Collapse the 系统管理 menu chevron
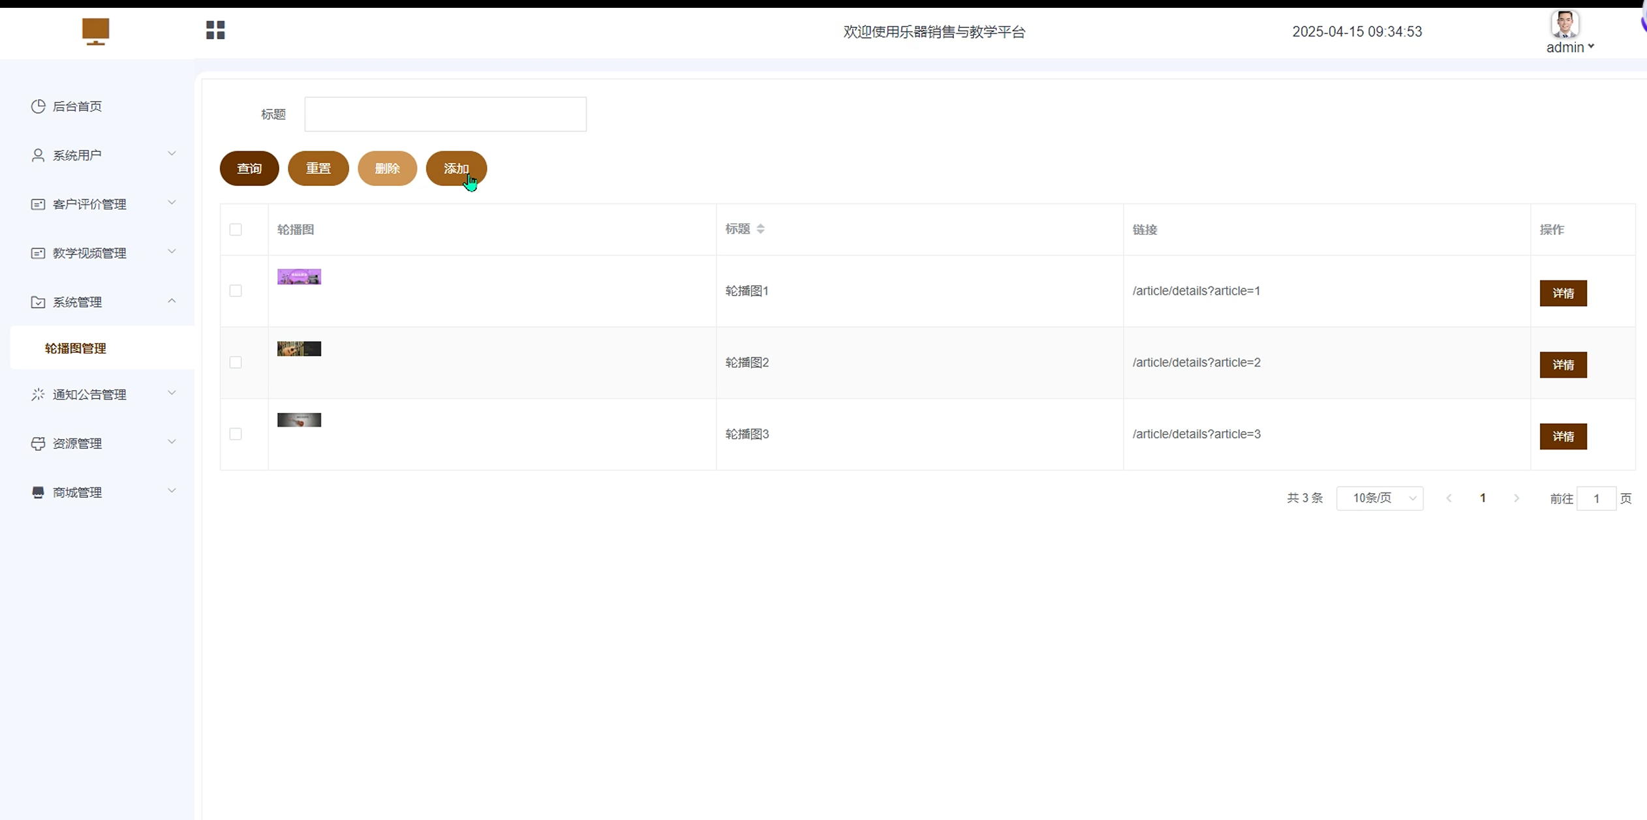The image size is (1647, 820). coord(172,301)
